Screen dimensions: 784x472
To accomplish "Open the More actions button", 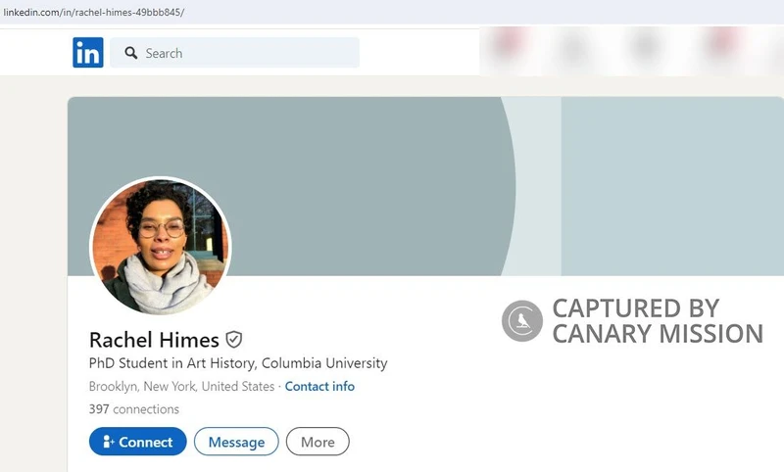I will [318, 442].
